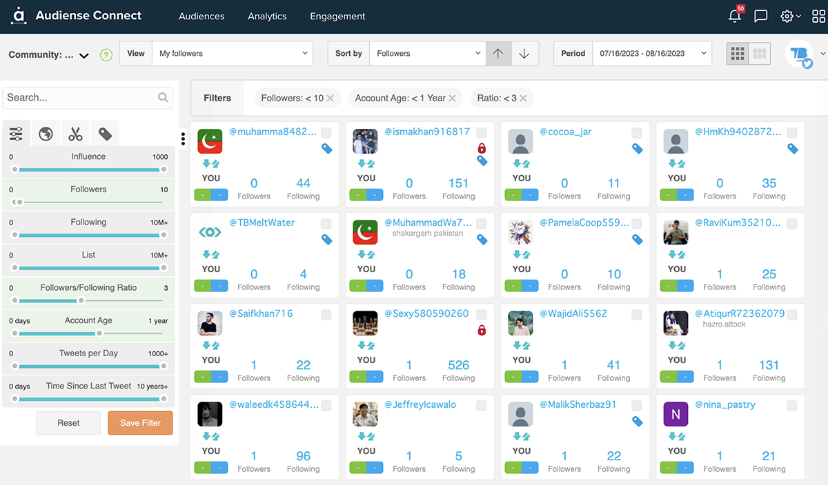The image size is (828, 485).
Task: Switch to small grid view
Action: click(738, 53)
